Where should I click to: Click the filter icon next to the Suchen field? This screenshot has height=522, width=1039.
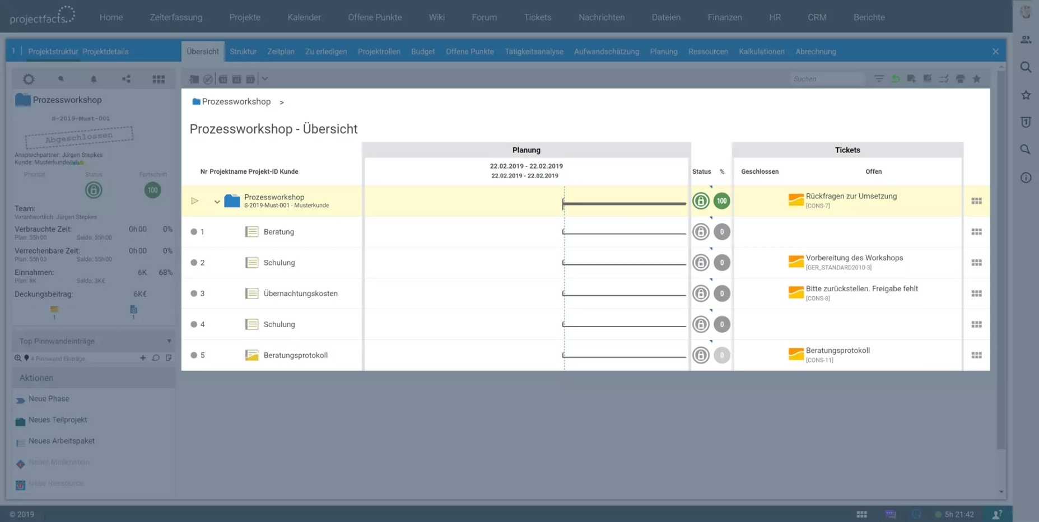click(879, 79)
